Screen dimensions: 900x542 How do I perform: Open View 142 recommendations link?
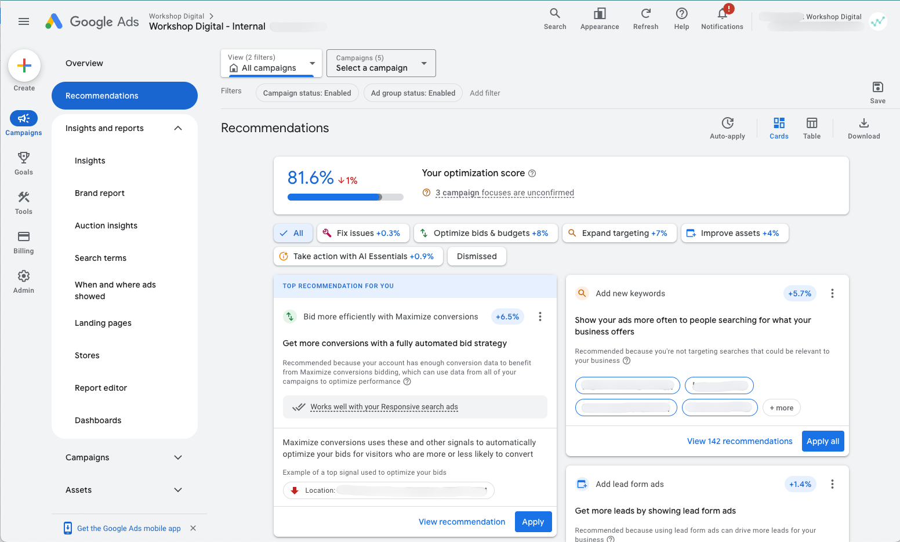point(739,441)
